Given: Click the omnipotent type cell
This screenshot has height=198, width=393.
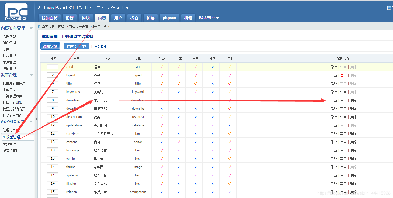Looking at the screenshot, I should pyautogui.click(x=138, y=192).
